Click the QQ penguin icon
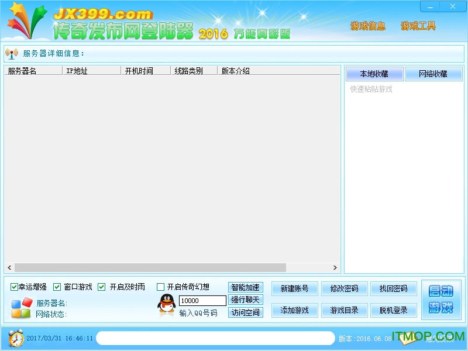Viewport: 468px width, 351px height. (x=167, y=303)
